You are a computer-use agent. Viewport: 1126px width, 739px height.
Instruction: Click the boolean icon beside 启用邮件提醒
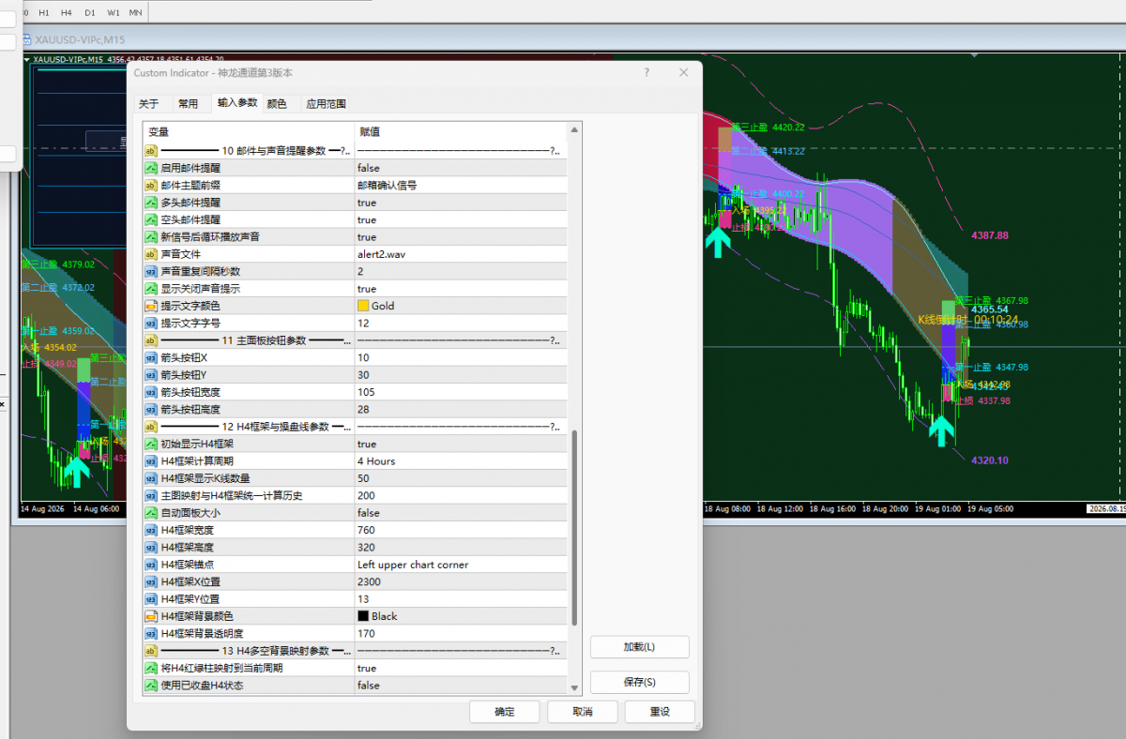click(151, 168)
